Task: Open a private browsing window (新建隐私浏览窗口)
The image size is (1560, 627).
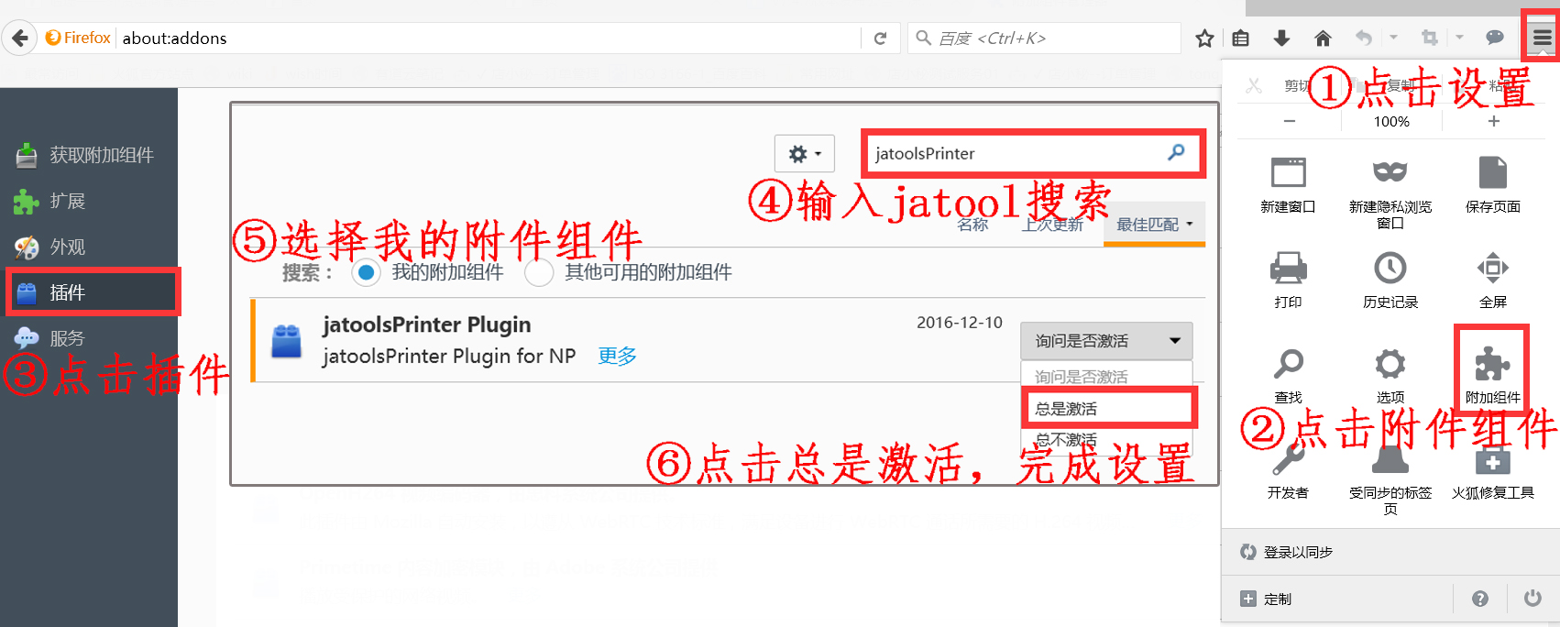Action: (1390, 192)
